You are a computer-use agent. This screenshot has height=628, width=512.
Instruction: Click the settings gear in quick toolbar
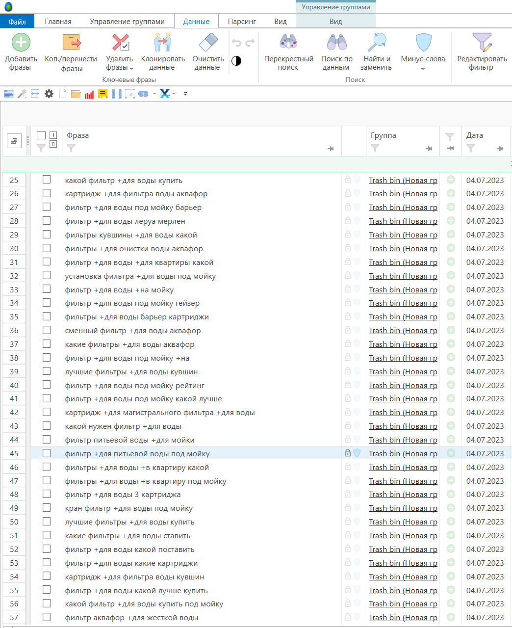49,94
